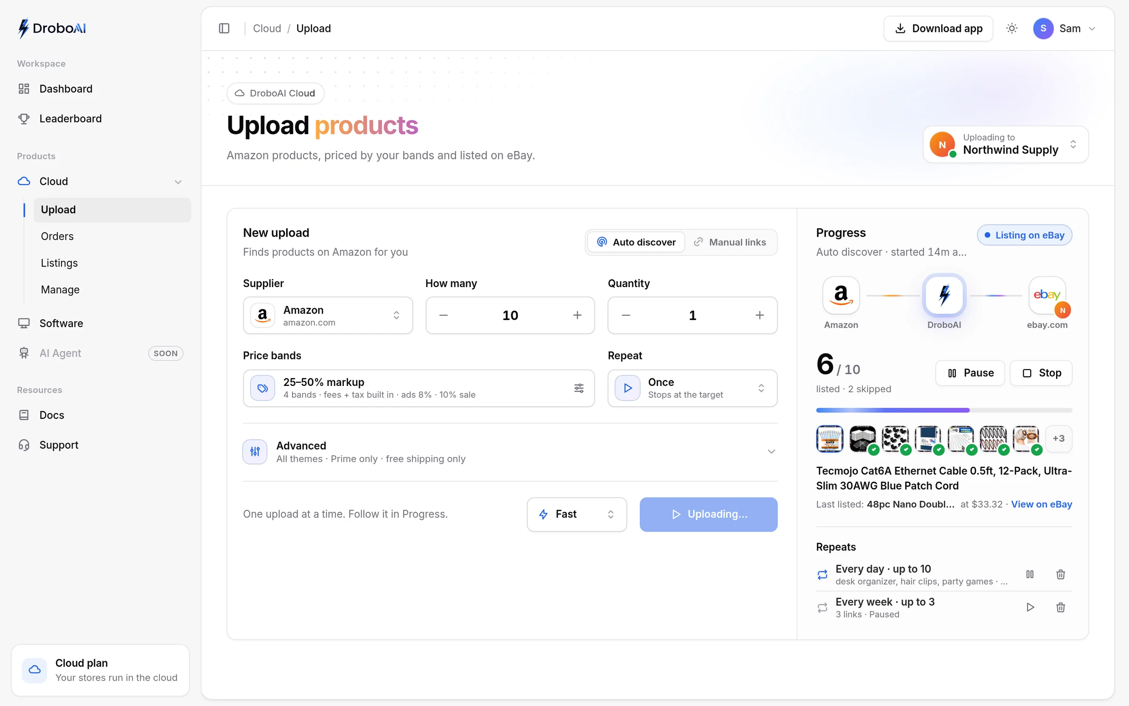Open the Price bands 25–50% markup field

419,388
